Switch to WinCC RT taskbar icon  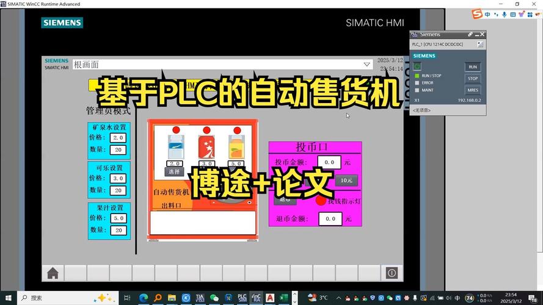pos(256,298)
